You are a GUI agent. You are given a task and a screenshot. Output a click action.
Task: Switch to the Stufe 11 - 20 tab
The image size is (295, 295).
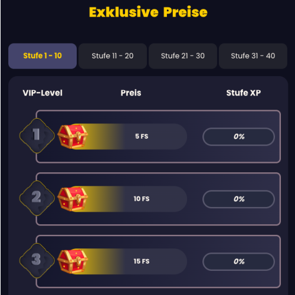(113, 56)
